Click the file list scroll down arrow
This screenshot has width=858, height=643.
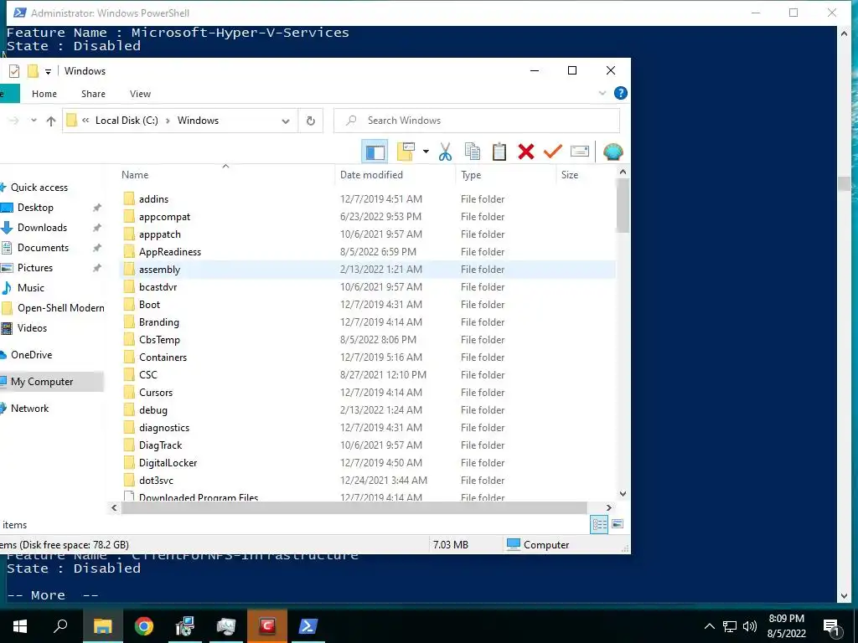[623, 494]
